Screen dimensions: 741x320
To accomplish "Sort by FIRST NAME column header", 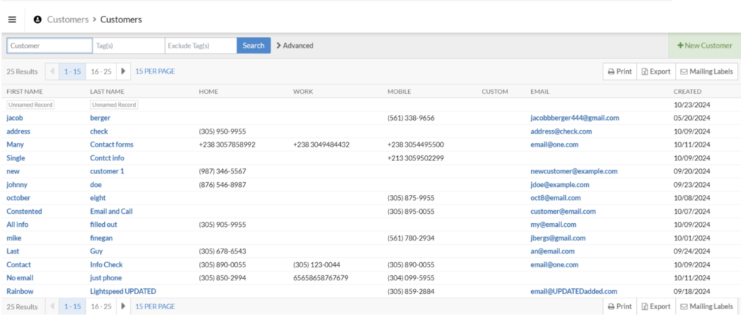I will pyautogui.click(x=25, y=92).
